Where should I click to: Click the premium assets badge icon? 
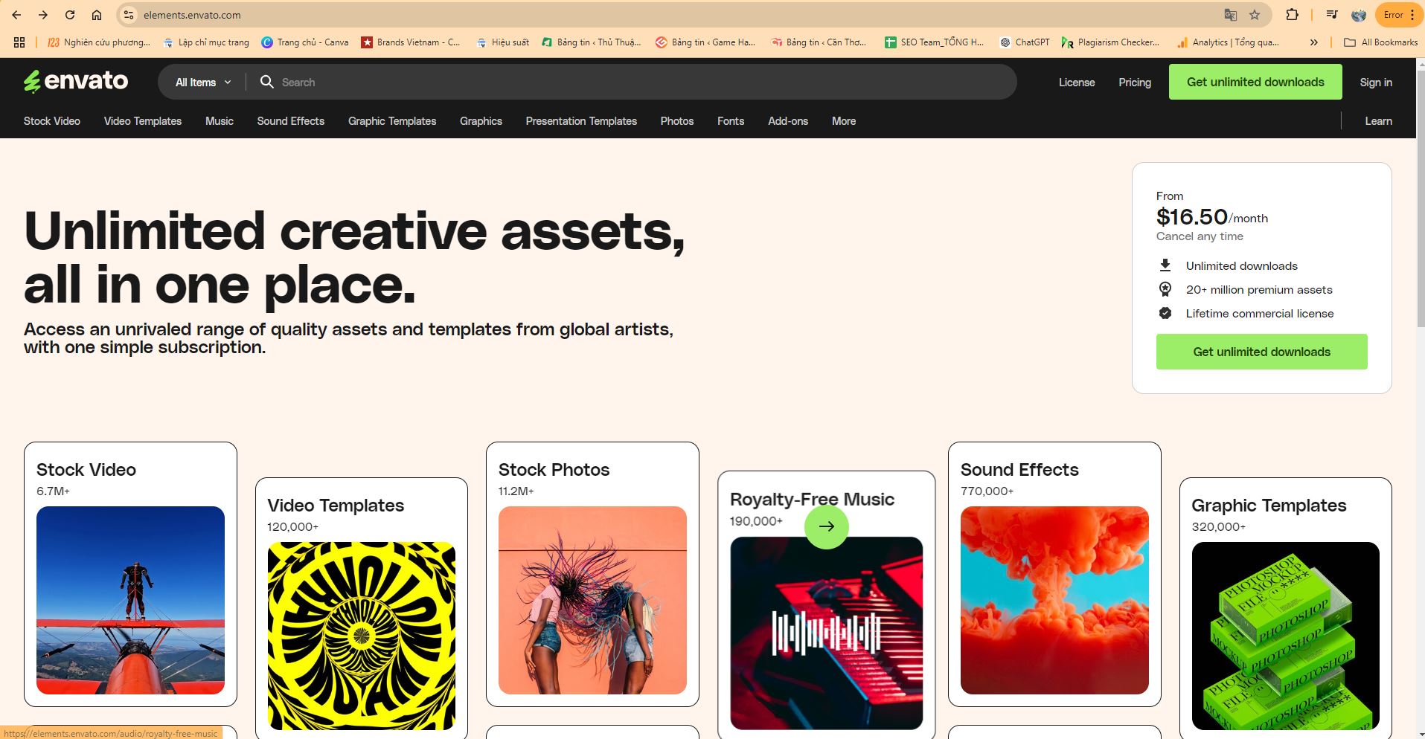pyautogui.click(x=1165, y=289)
